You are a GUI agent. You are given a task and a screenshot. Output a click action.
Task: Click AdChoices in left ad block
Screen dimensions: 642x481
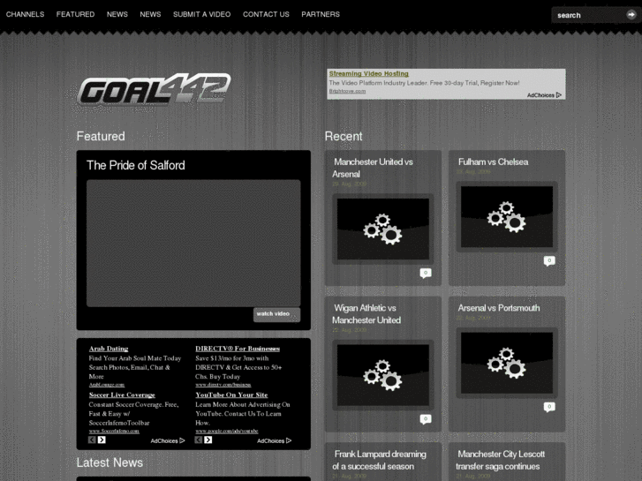168,441
